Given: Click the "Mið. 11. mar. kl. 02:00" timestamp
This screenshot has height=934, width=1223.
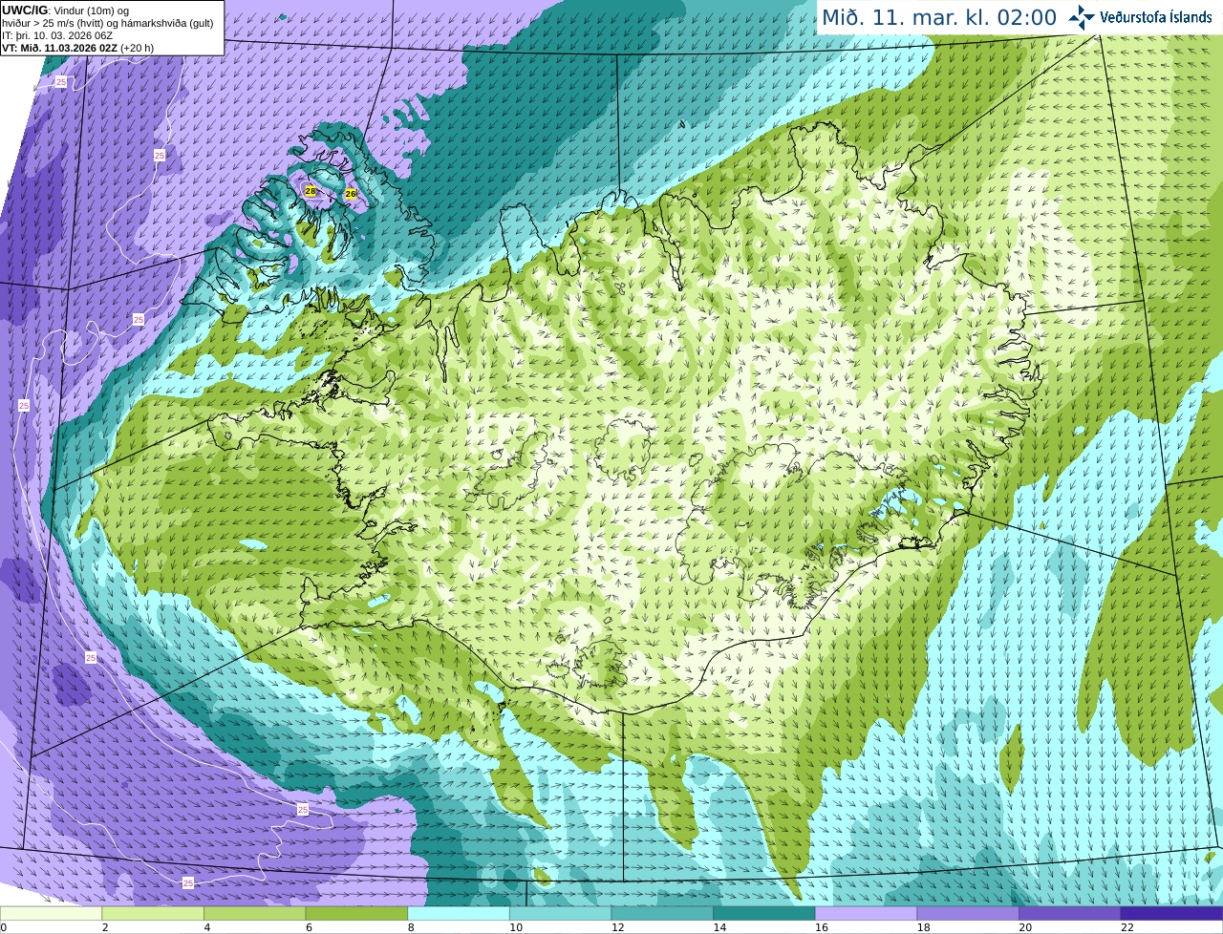Looking at the screenshot, I should pyautogui.click(x=939, y=17).
